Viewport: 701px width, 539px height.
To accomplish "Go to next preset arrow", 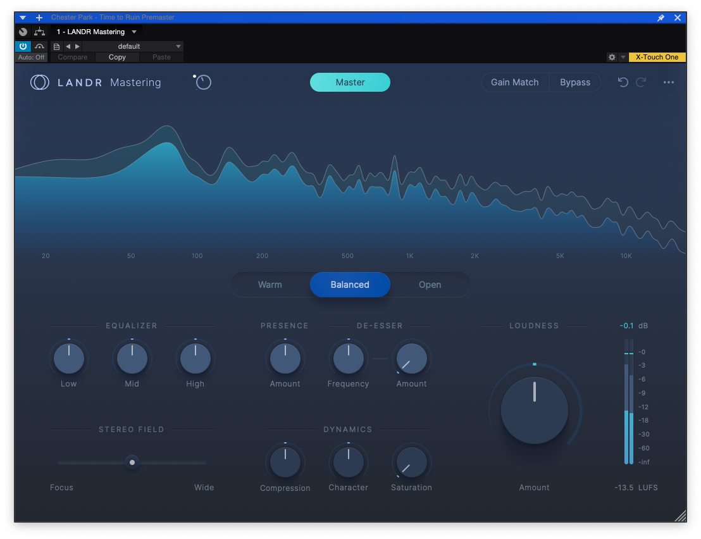I will coord(77,46).
